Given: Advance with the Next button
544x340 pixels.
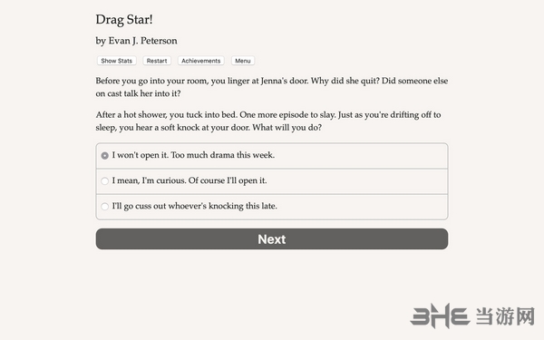Looking at the screenshot, I should coord(272,239).
